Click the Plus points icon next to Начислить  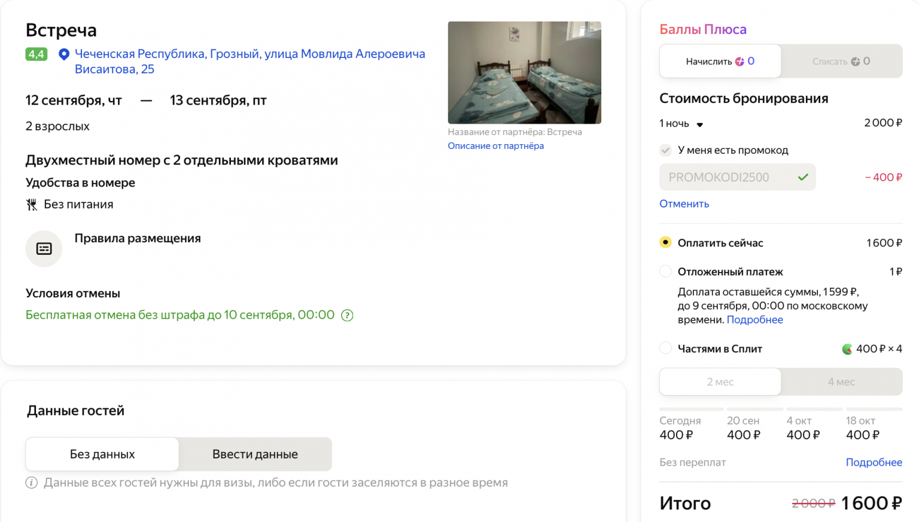click(x=740, y=62)
